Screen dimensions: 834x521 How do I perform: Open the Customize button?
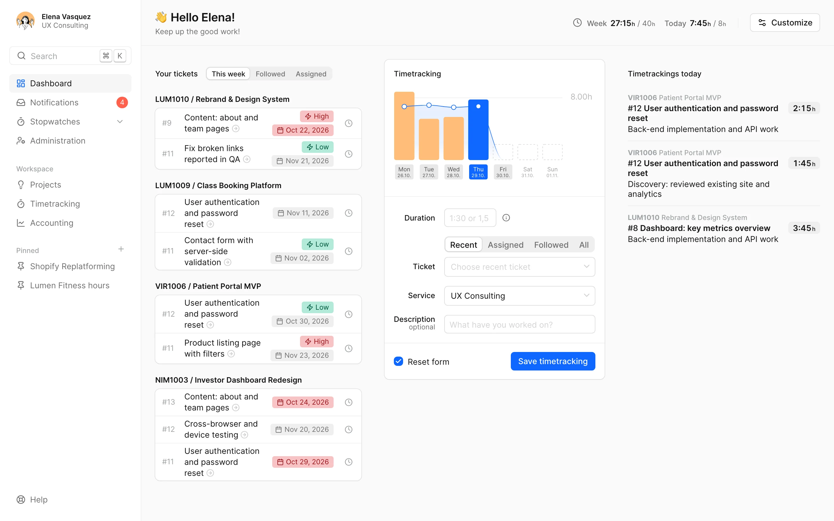785,23
